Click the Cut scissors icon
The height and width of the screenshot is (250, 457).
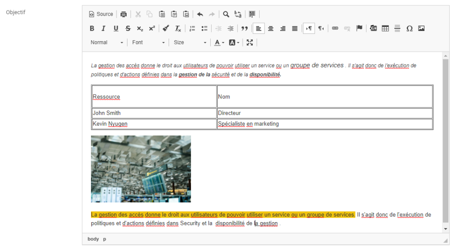point(138,14)
